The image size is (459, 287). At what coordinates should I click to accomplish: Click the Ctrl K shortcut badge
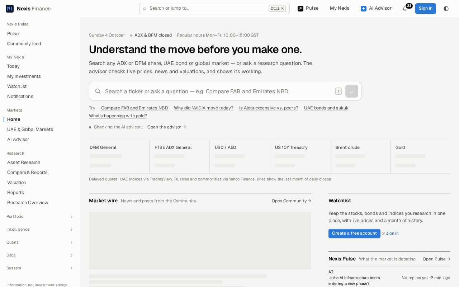click(x=277, y=9)
